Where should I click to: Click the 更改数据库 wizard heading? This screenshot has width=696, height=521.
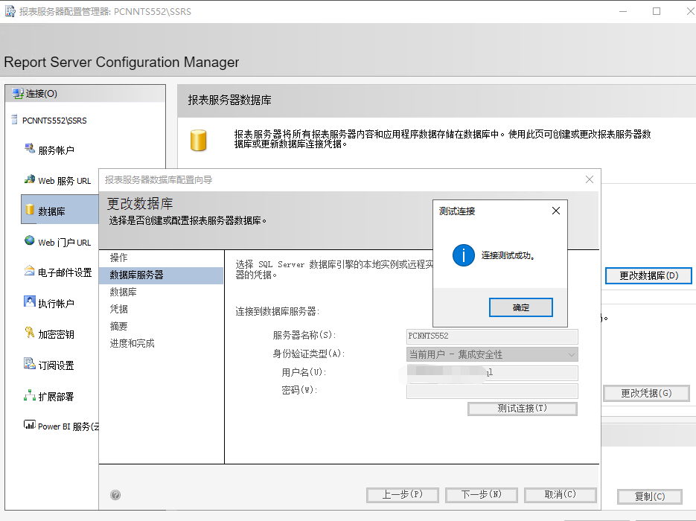pyautogui.click(x=140, y=203)
